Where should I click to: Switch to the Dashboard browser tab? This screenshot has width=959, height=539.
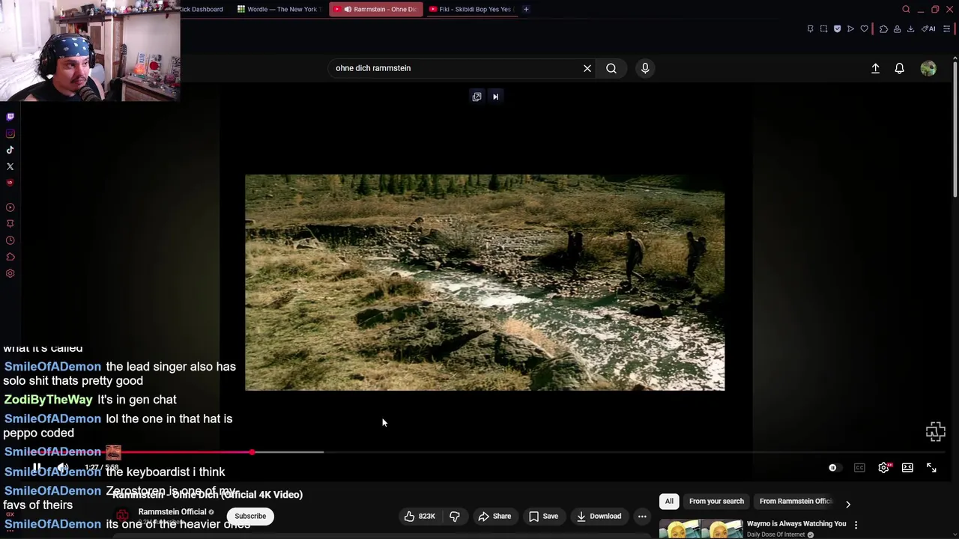(x=202, y=9)
